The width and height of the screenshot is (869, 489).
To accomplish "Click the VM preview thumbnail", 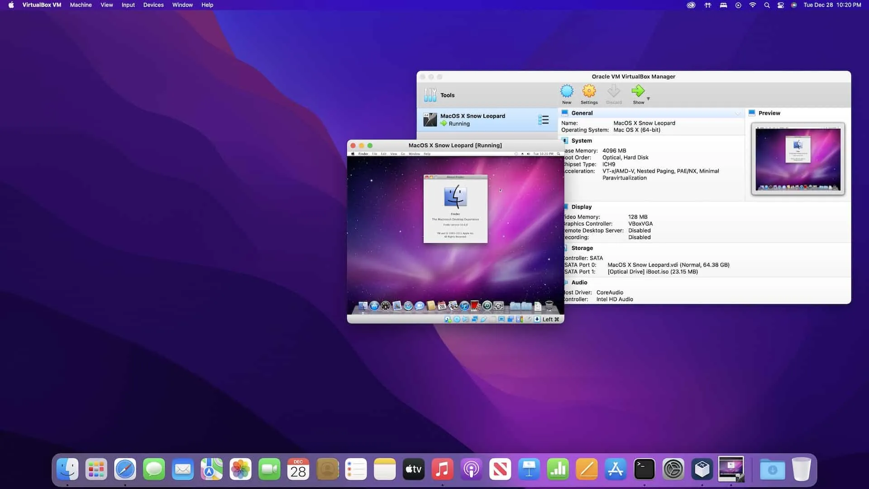I will tap(797, 158).
